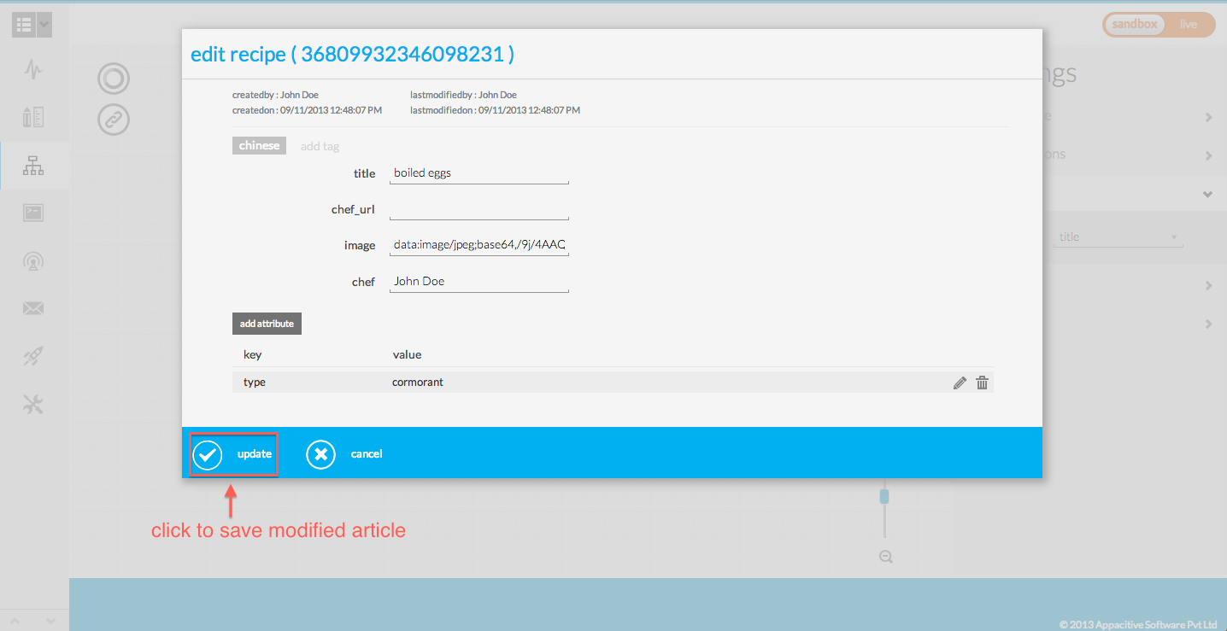Viewport: 1227px width, 631px height.
Task: Collapse the open right panel section chevron
Action: 1208,195
